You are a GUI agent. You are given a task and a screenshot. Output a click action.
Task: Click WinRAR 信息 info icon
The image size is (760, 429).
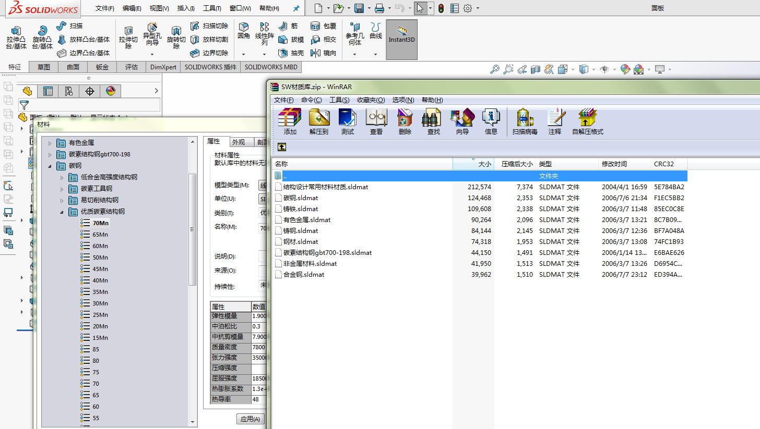point(491,122)
